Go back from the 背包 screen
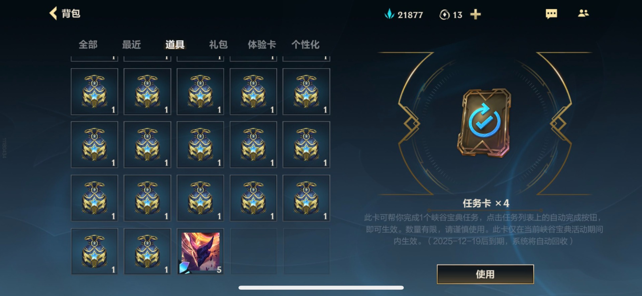 click(53, 13)
